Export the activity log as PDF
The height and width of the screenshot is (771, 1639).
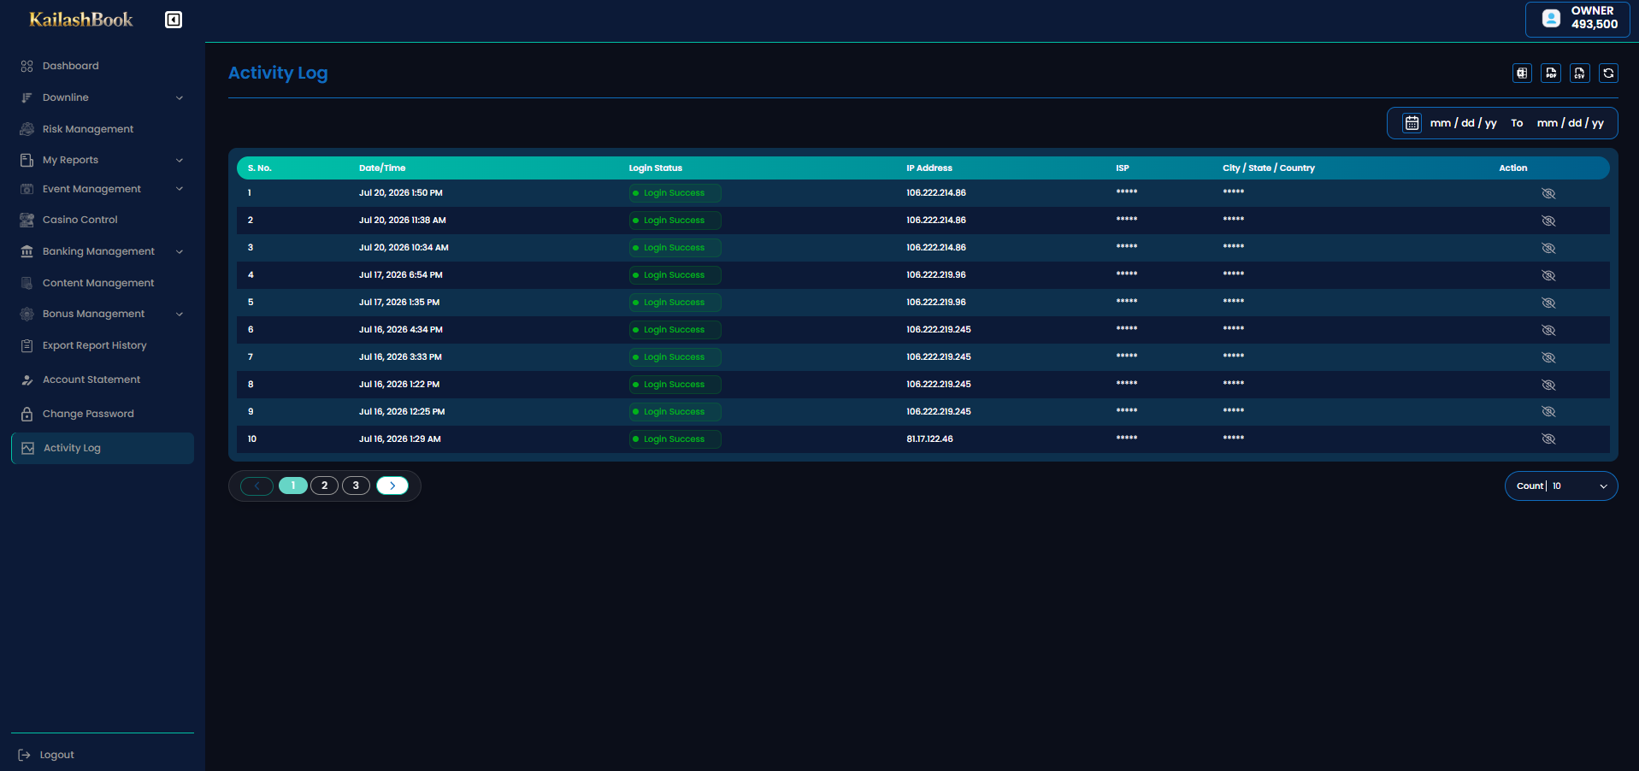coord(1551,74)
